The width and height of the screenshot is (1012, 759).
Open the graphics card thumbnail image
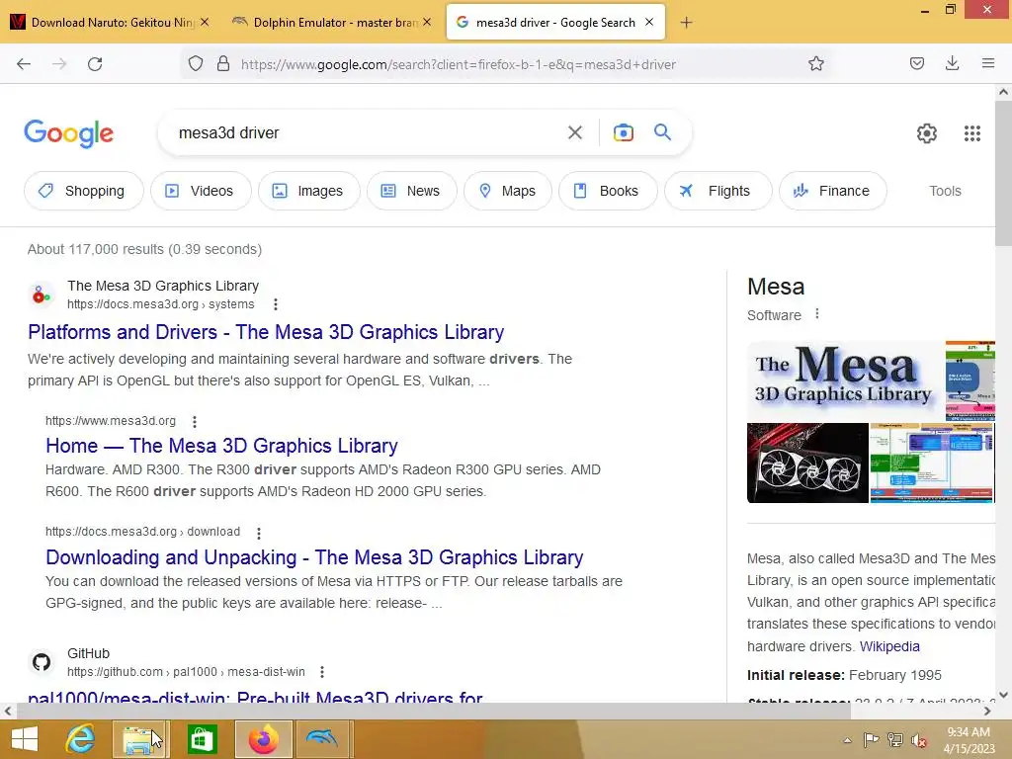click(x=807, y=463)
